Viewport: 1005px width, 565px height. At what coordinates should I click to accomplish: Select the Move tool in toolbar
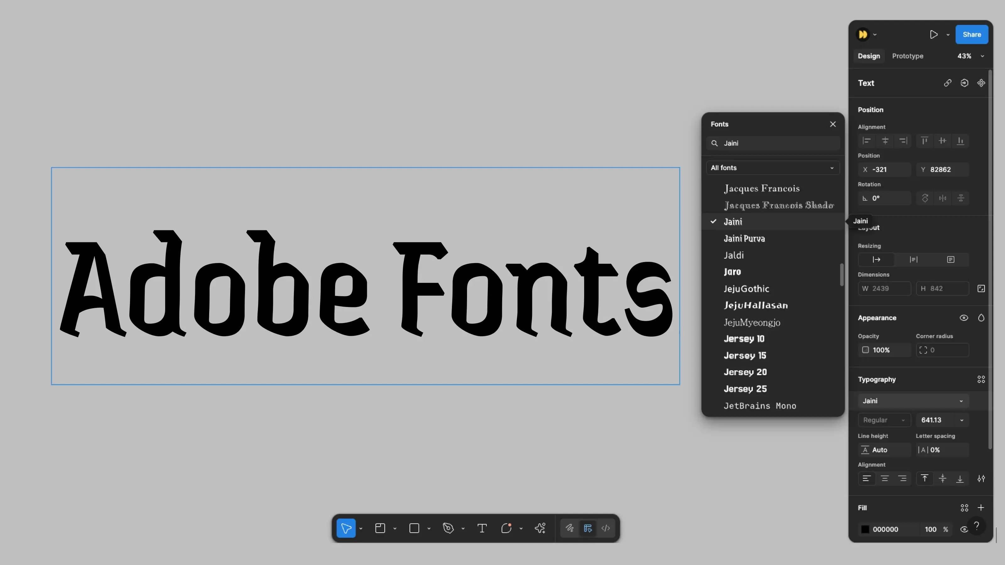click(346, 528)
